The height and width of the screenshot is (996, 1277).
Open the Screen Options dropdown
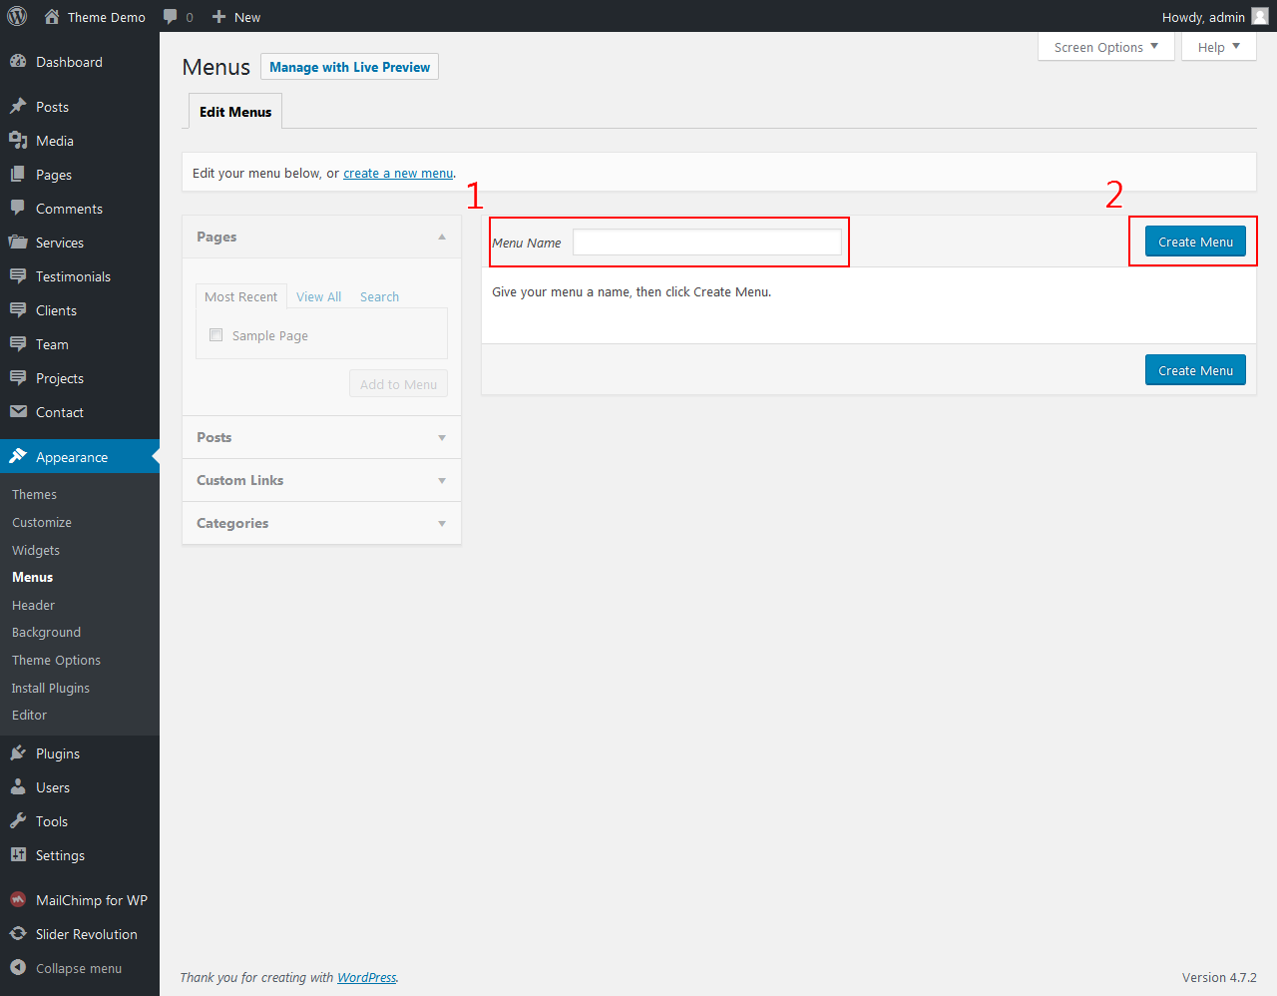(1105, 47)
